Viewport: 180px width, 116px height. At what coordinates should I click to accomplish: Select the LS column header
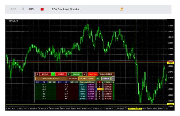pyautogui.click(x=72, y=82)
